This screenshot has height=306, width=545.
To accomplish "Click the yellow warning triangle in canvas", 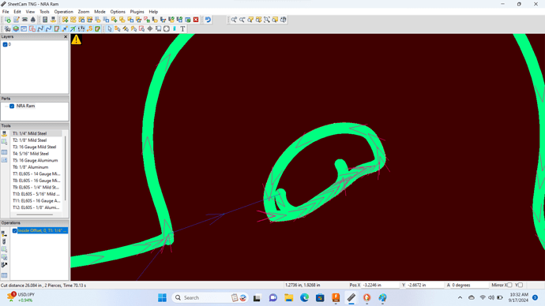I will (76, 39).
